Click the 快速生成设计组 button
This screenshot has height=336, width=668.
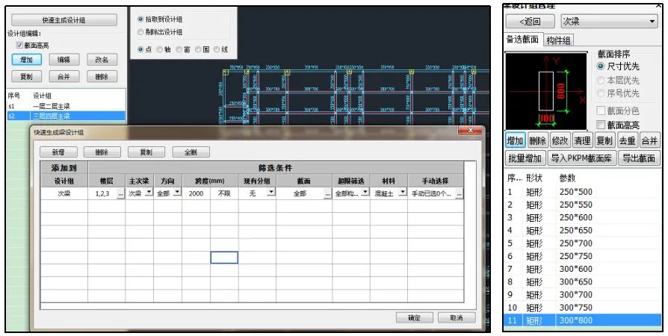click(x=64, y=20)
